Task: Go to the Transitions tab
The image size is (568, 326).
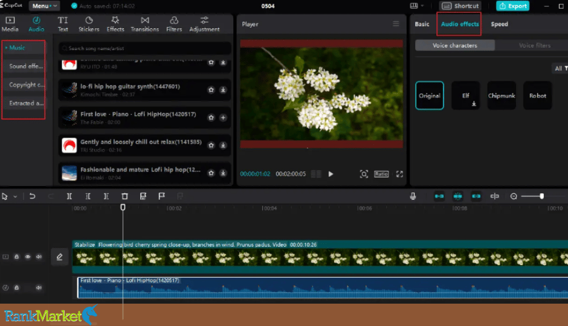Action: tap(144, 24)
